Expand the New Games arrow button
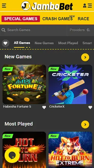Viewport: 94px width, 168px height. [x=85, y=57]
